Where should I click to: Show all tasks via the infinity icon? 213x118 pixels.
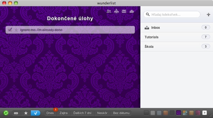click(16, 113)
